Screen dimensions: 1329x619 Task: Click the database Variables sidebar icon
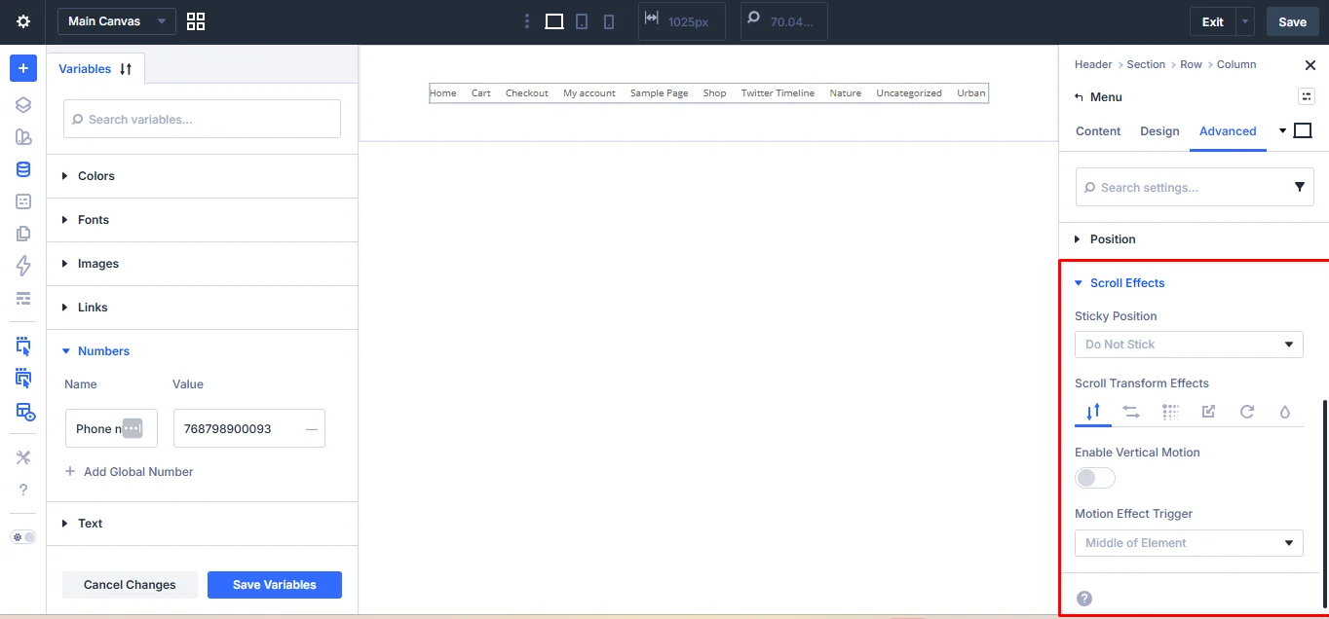[23, 169]
